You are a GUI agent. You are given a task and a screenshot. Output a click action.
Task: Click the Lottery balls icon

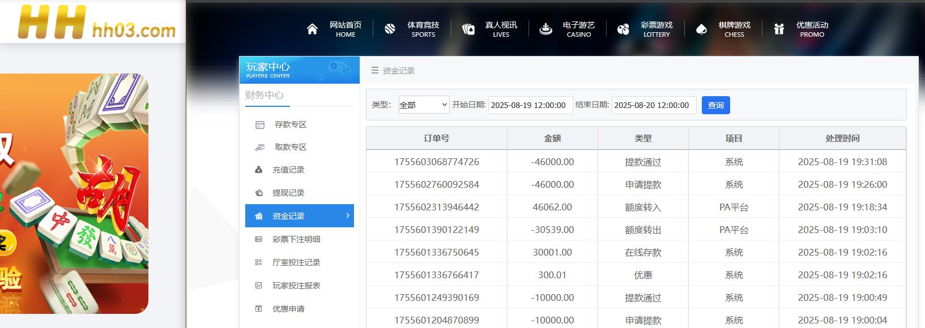point(623,29)
